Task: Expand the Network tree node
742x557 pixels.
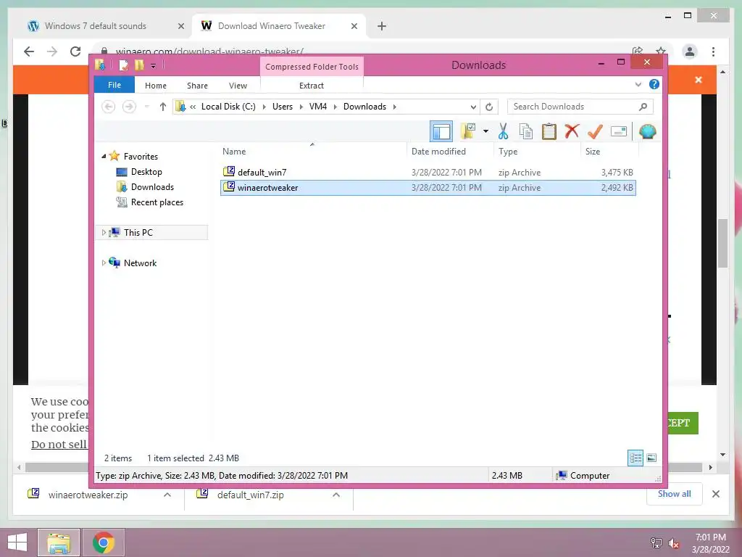Action: [x=104, y=263]
